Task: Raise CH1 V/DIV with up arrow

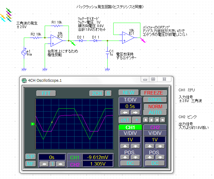Action: click(x=135, y=146)
